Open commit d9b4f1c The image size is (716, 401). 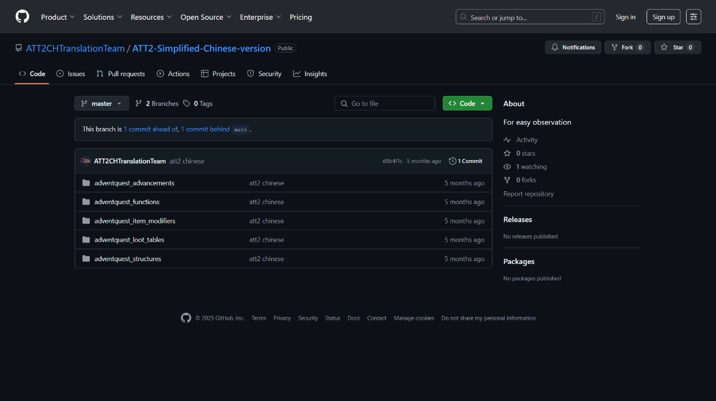392,161
